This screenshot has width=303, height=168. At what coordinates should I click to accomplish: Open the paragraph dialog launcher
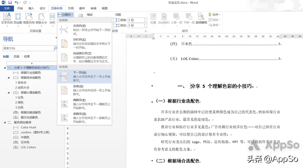[146, 31]
